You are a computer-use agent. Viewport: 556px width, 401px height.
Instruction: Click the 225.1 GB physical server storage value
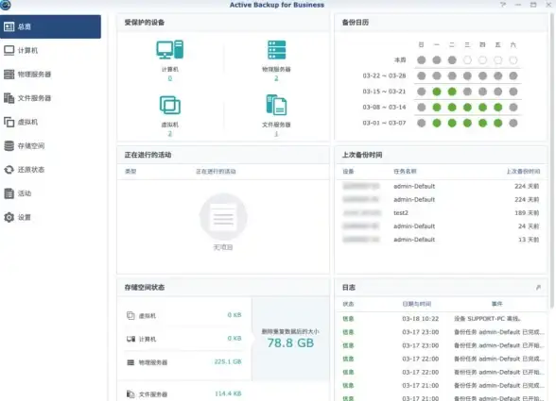228,361
